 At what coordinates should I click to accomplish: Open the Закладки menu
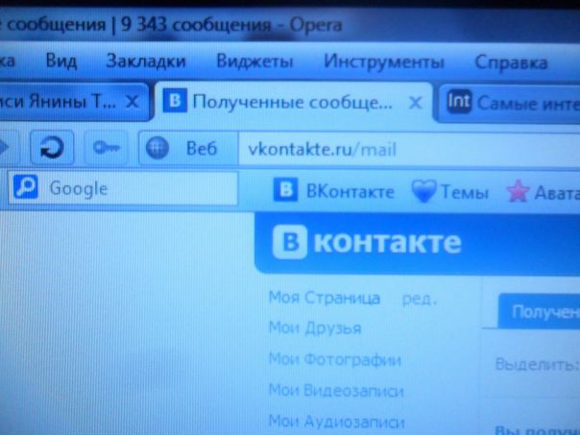click(146, 61)
